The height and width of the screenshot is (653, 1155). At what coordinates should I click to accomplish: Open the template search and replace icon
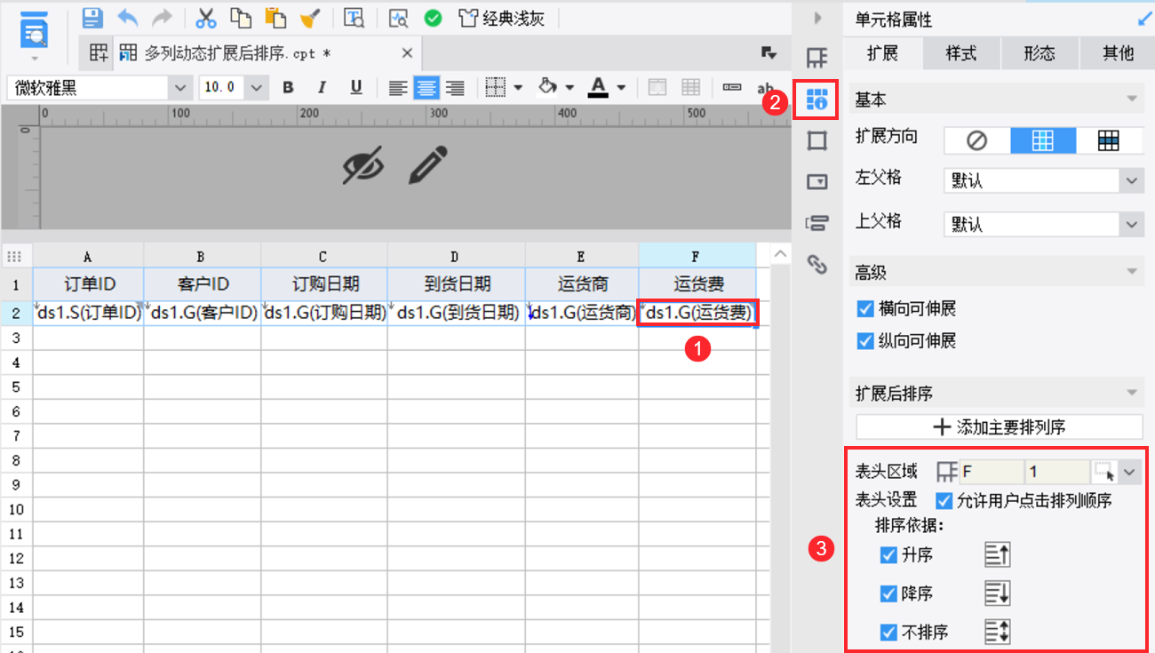354,18
